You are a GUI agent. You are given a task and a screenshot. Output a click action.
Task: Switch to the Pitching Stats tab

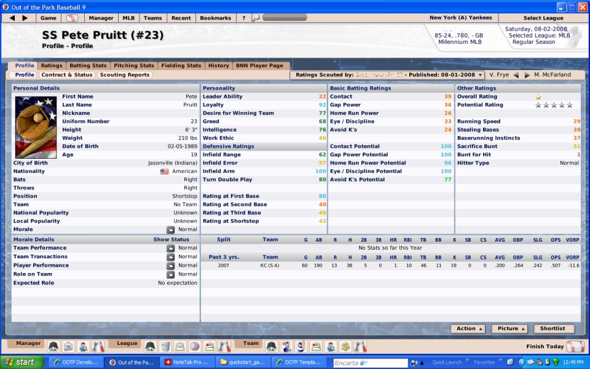point(134,66)
